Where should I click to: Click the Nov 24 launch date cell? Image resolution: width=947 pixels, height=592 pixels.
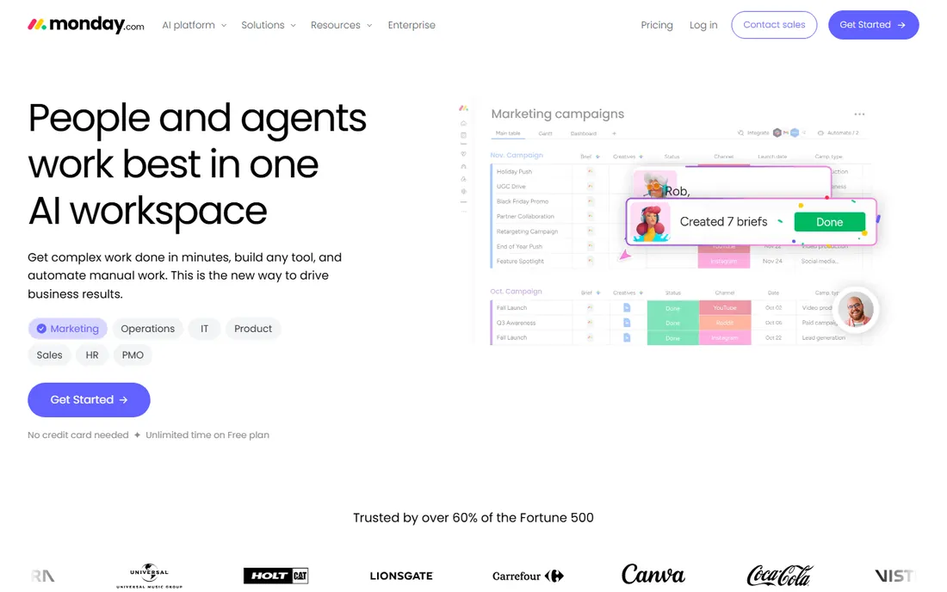[x=772, y=262]
